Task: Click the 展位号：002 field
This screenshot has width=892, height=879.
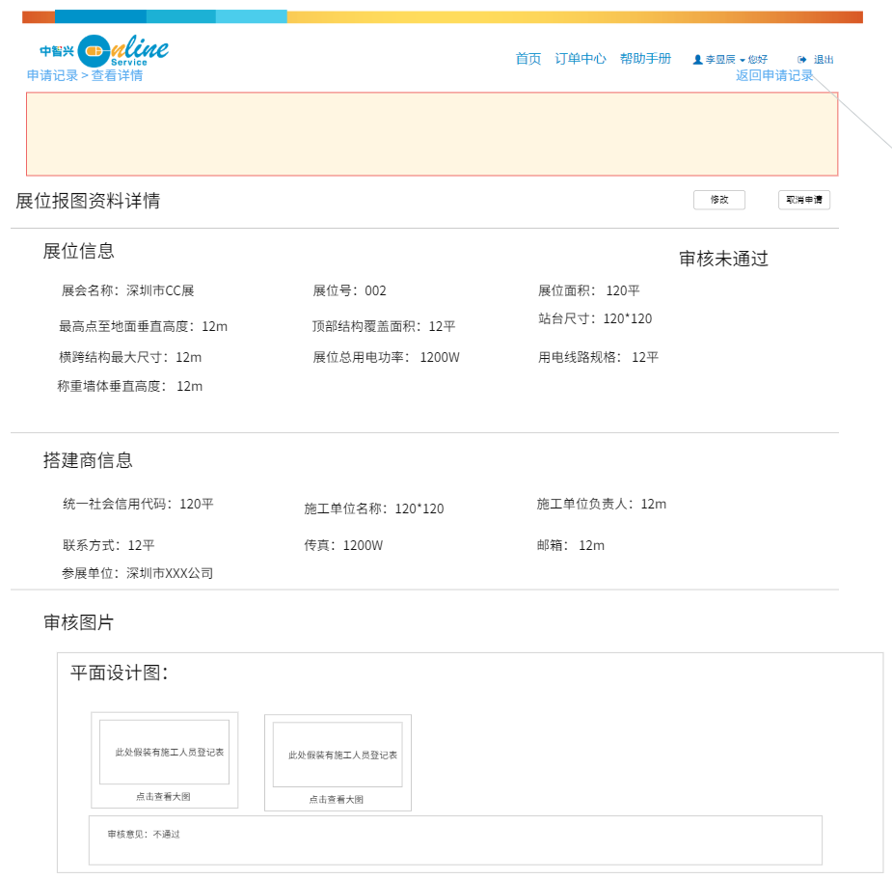Action: tap(349, 291)
